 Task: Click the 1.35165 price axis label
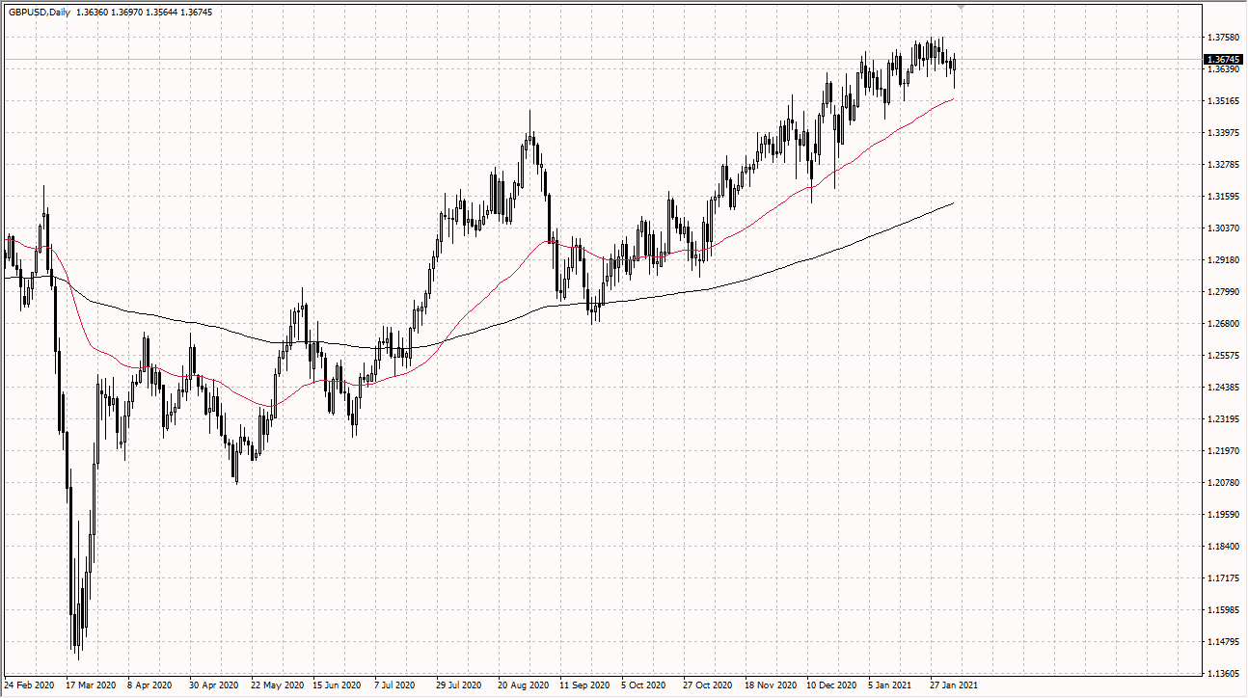1222,101
